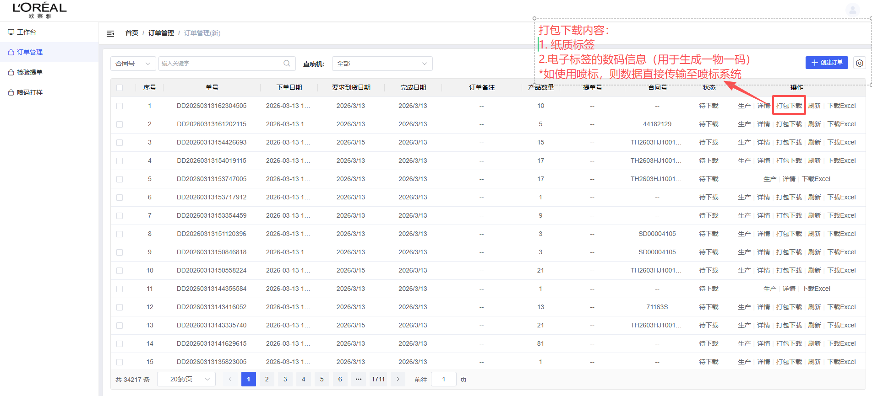Click 打包下载 for the first order
This screenshot has height=396, width=872.
(x=789, y=106)
